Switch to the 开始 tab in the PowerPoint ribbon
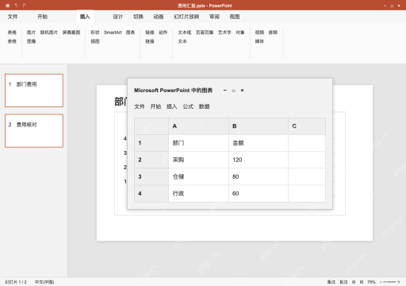This screenshot has height=286, width=406. (x=42, y=17)
